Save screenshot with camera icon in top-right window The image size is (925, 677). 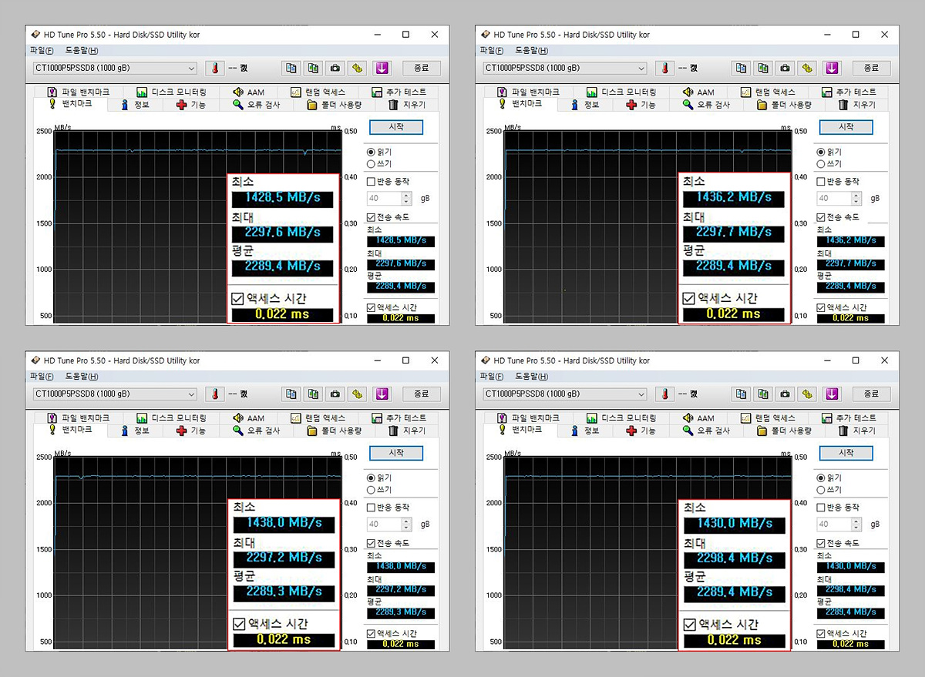[785, 68]
